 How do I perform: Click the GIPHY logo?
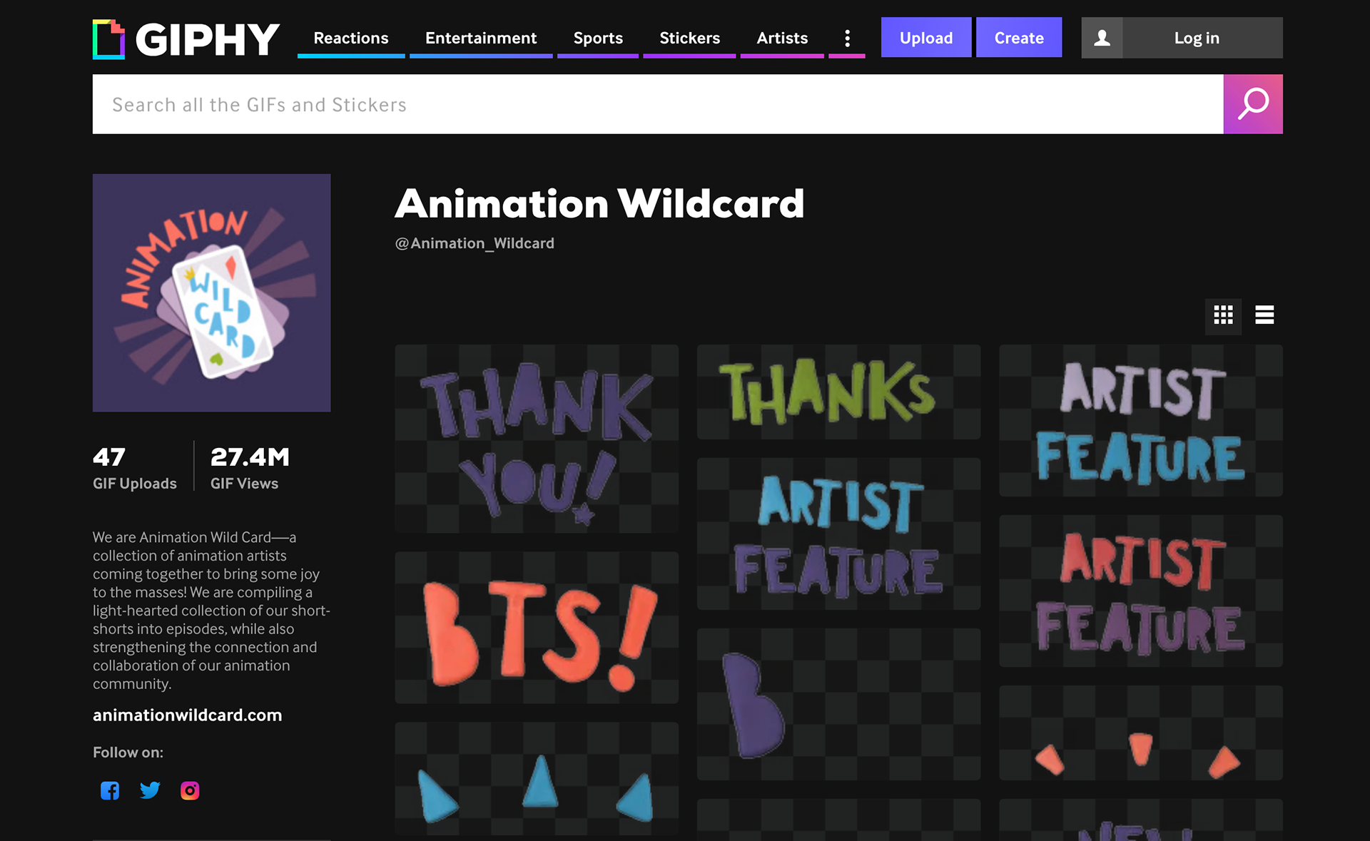pyautogui.click(x=186, y=39)
